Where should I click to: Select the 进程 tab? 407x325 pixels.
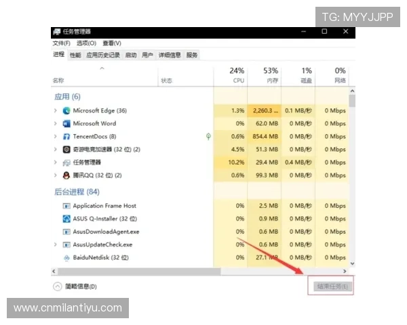tap(59, 54)
